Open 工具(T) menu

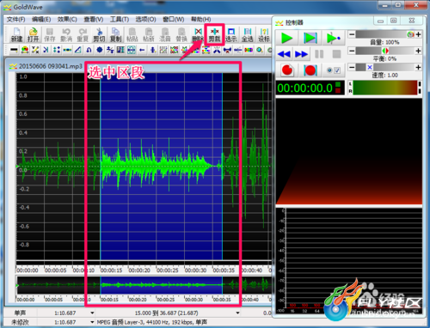(120, 19)
